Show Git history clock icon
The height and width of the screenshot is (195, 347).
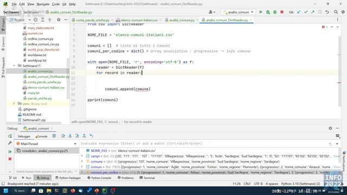320,12
